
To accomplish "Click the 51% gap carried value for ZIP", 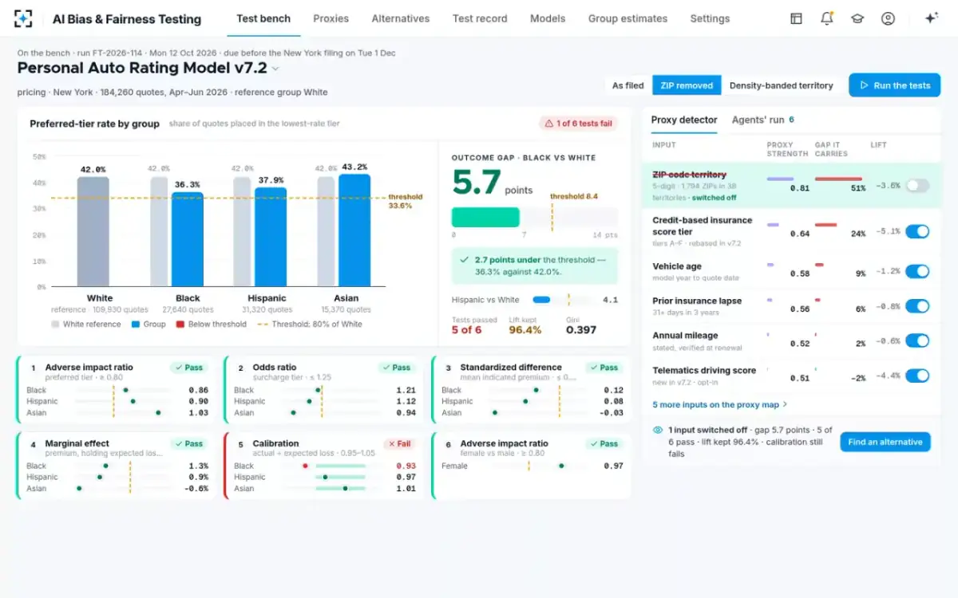I will 858,188.
